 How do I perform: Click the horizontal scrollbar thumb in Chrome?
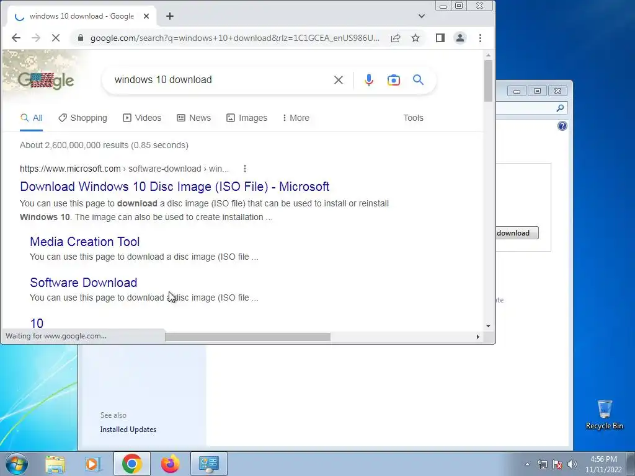coord(247,337)
